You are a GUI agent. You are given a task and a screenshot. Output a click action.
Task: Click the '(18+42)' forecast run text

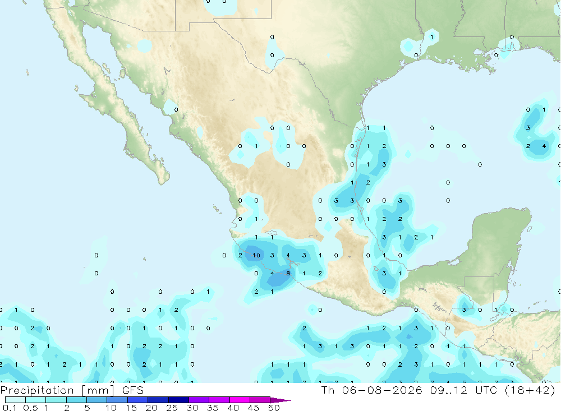point(530,390)
